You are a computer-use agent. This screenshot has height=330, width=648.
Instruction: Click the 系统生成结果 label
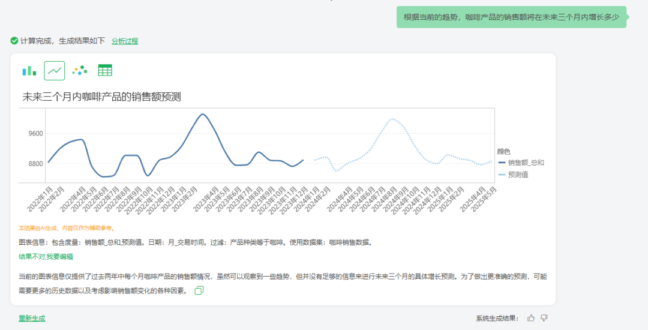click(x=499, y=318)
